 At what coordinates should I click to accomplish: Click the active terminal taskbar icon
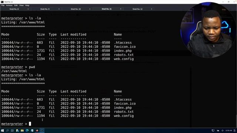click(x=42, y=130)
